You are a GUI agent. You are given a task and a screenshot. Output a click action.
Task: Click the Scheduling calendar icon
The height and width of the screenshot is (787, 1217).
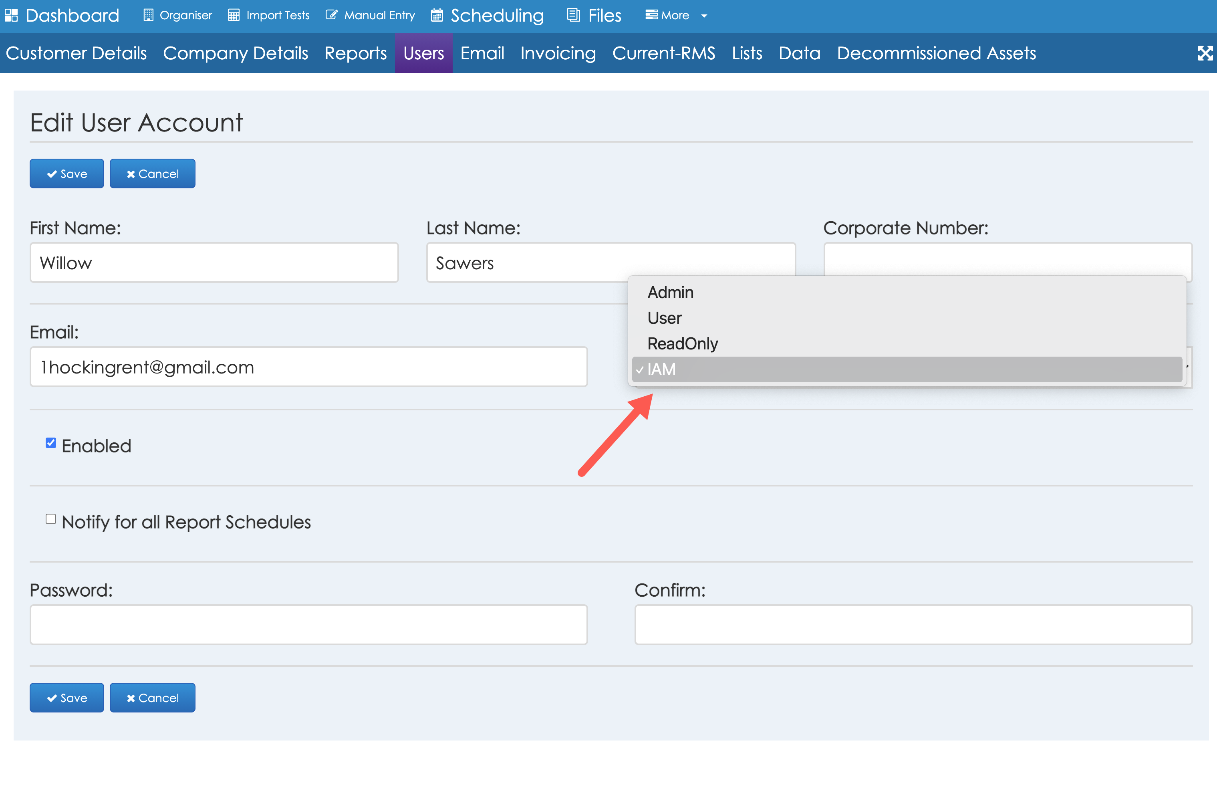[x=437, y=15]
